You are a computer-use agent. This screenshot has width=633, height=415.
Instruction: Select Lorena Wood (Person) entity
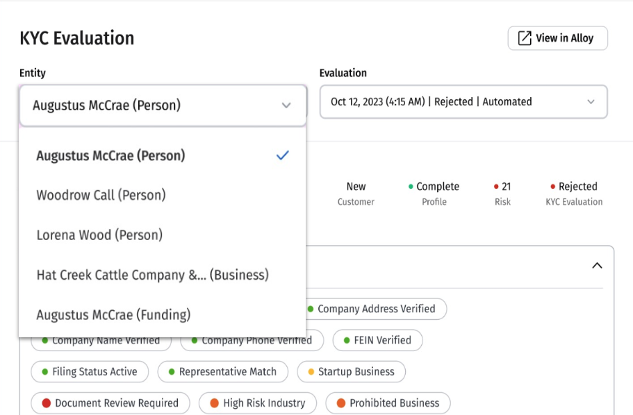pyautogui.click(x=99, y=235)
